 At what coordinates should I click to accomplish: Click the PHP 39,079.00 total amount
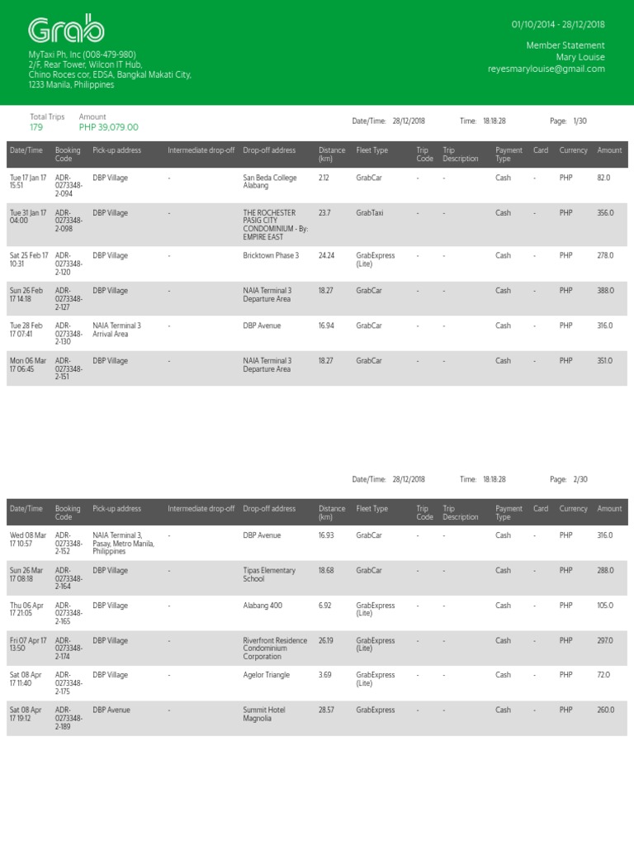[109, 127]
